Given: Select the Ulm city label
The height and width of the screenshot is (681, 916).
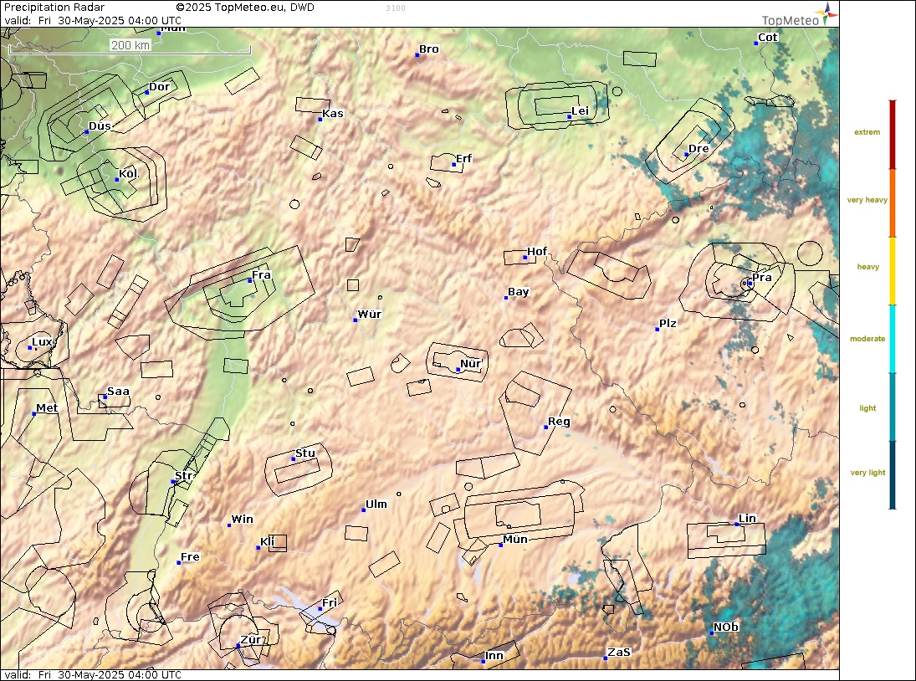Looking at the screenshot, I should [376, 504].
